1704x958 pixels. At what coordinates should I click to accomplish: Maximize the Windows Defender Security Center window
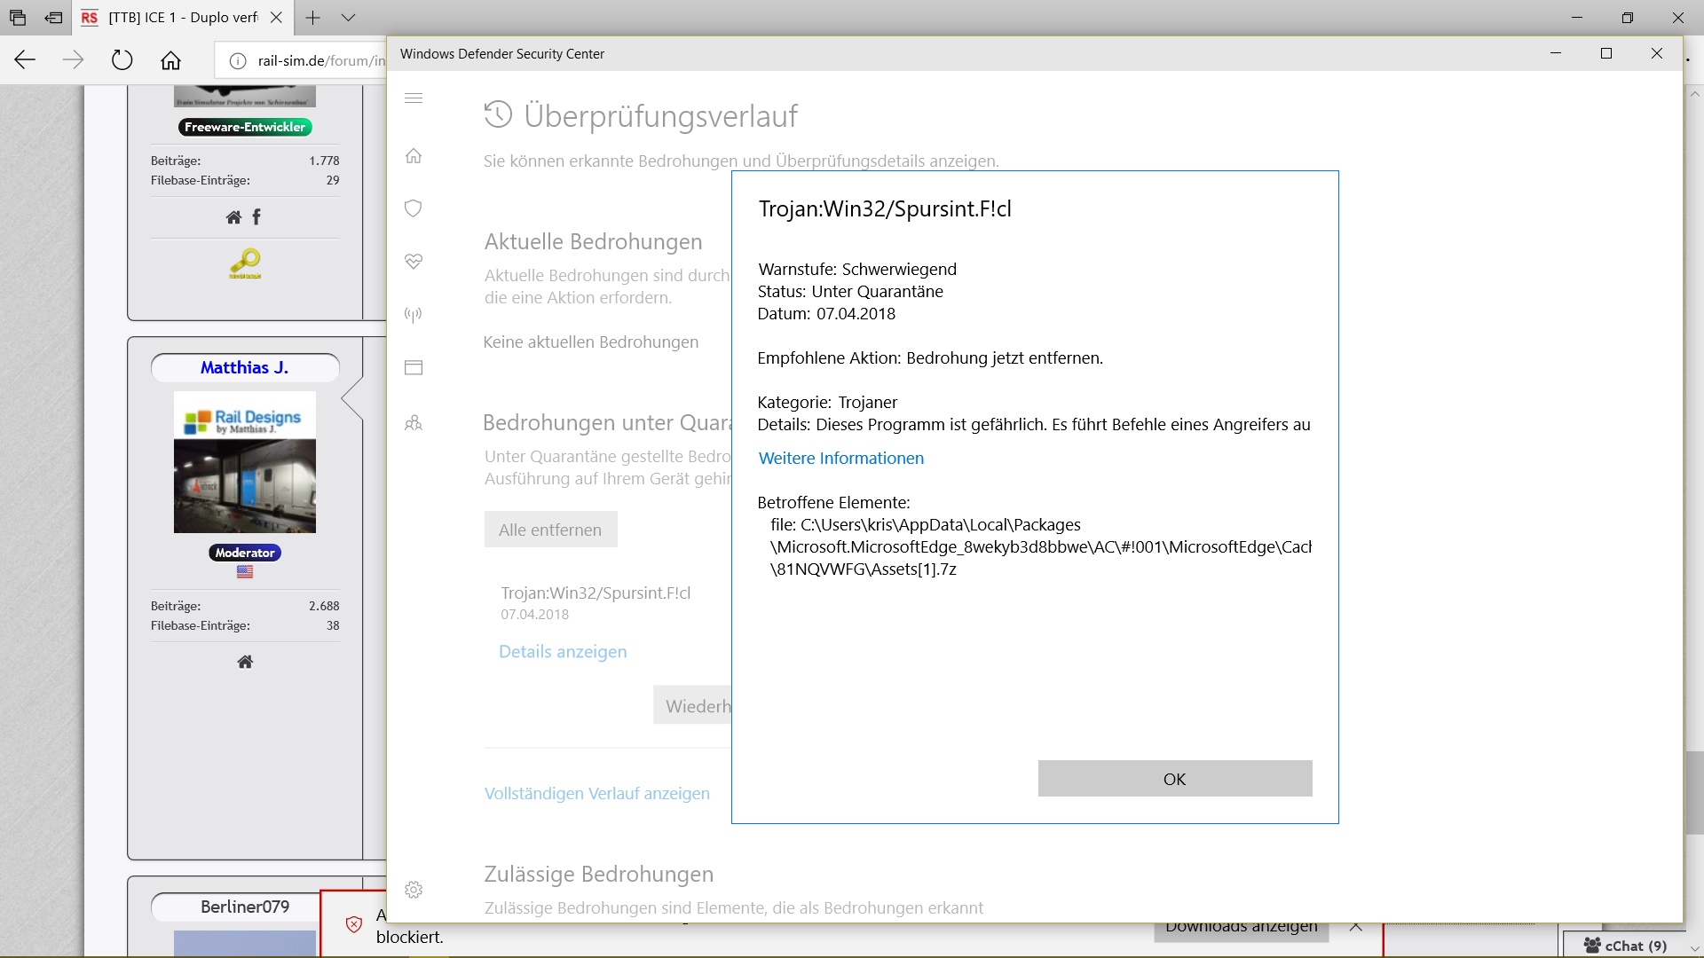(1606, 53)
